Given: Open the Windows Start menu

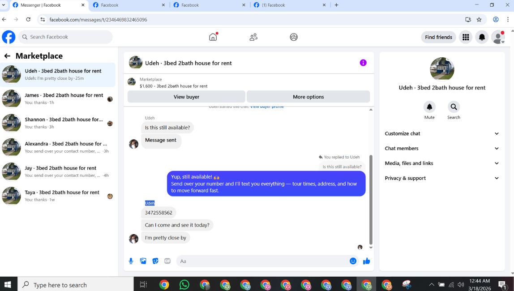Looking at the screenshot, I should 8,284.
